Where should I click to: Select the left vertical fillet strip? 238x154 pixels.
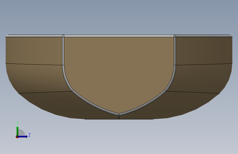(63, 51)
